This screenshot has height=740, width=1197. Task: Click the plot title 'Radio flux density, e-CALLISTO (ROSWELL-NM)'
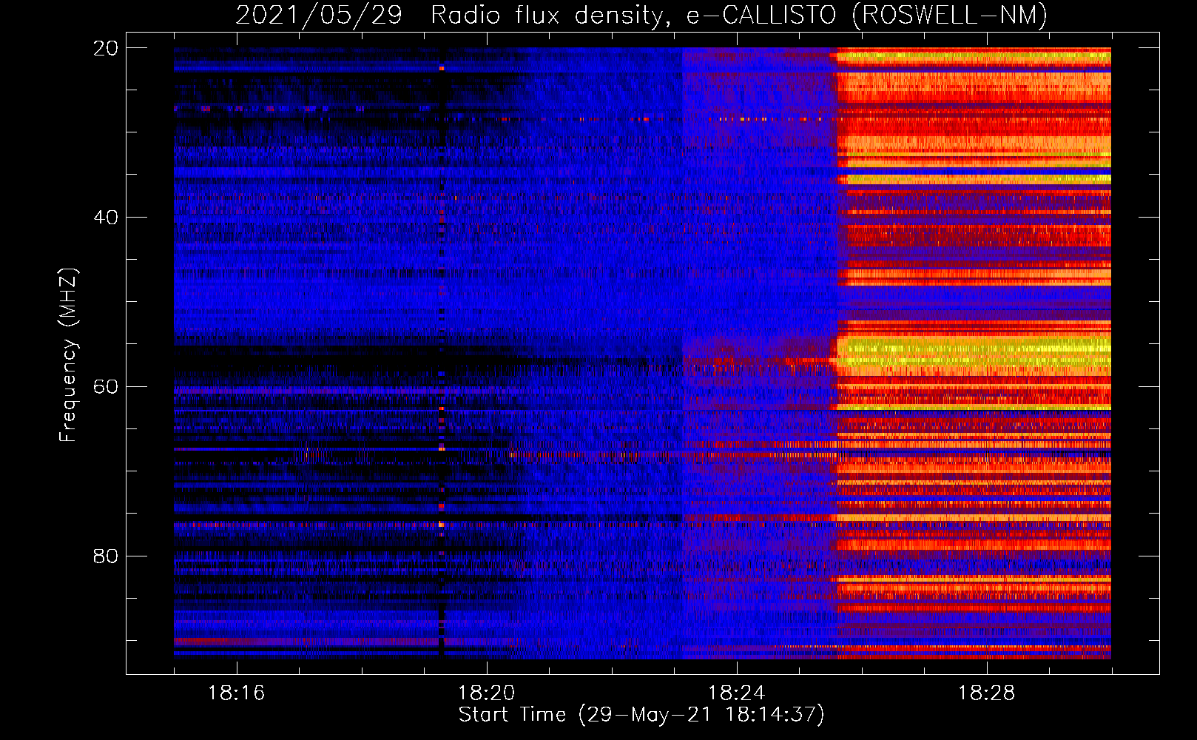click(x=739, y=15)
